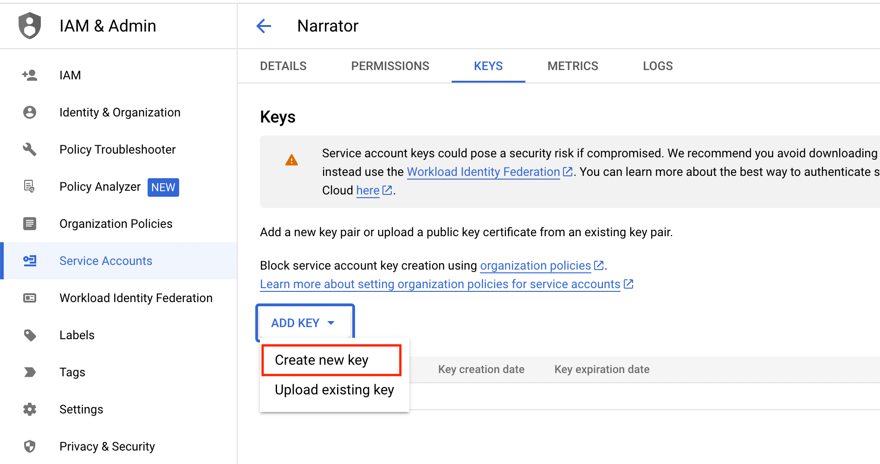Click the NEW badge beside Policy Analyzer

(x=163, y=187)
